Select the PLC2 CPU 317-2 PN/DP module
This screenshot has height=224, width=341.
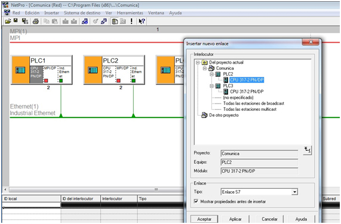click(109, 74)
